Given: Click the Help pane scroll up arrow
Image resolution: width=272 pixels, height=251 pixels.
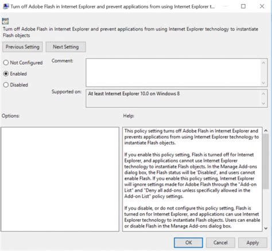Looking at the screenshot, I should (x=266, y=131).
